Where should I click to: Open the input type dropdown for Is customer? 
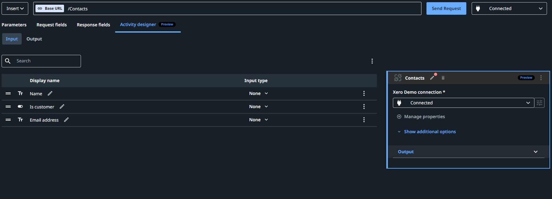click(x=259, y=107)
